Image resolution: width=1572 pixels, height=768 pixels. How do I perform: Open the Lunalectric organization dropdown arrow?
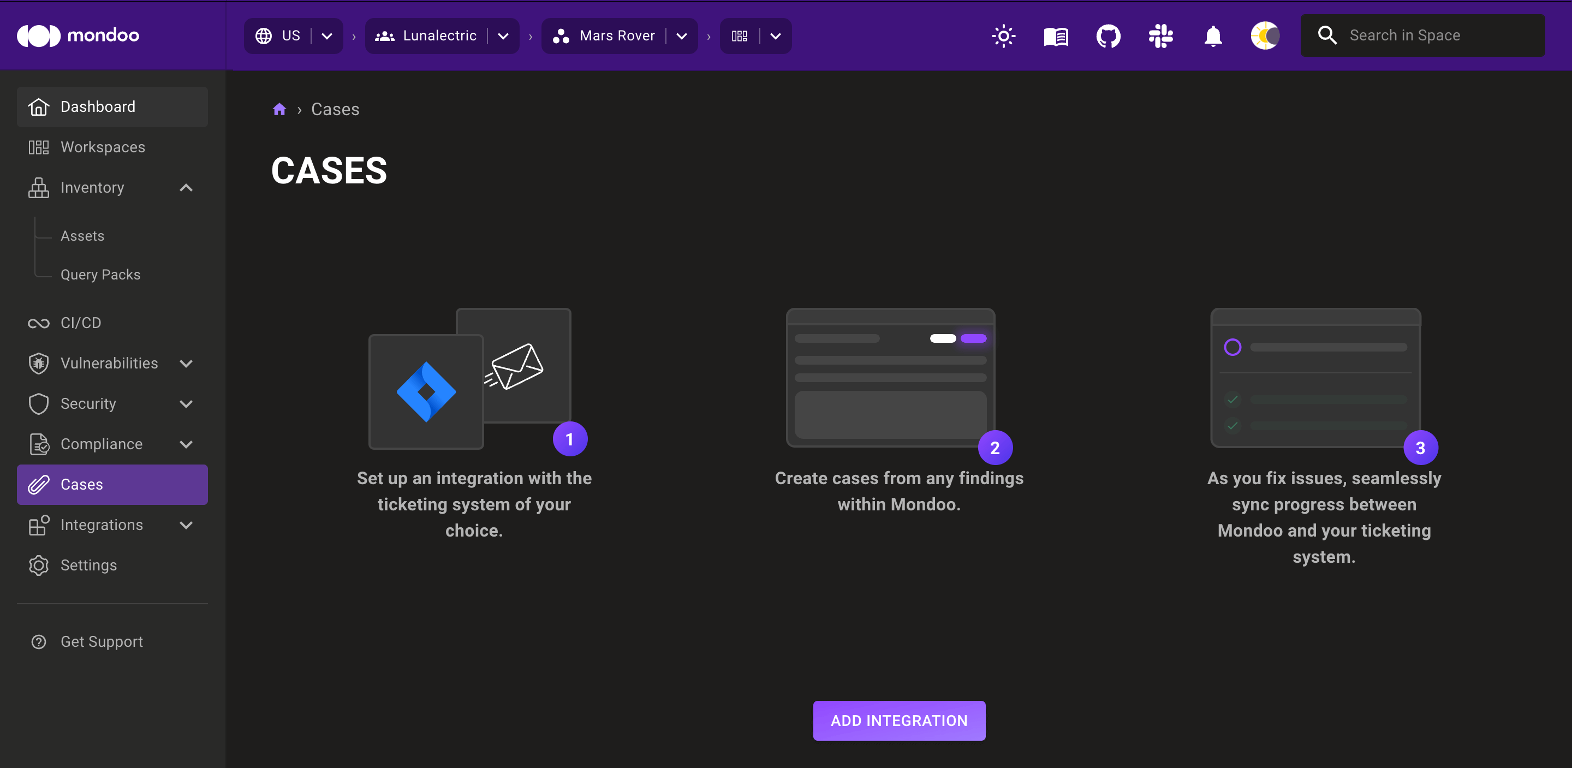click(503, 36)
